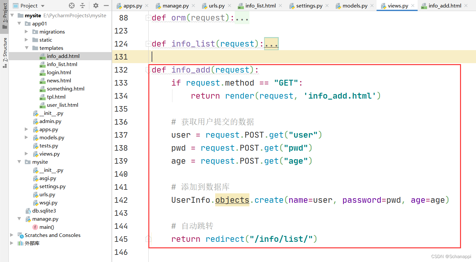
Task: Collapse all nodes in the Project panel
Action: click(x=82, y=6)
